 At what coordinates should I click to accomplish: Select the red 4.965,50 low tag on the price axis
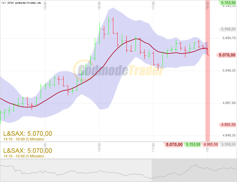click(227, 125)
